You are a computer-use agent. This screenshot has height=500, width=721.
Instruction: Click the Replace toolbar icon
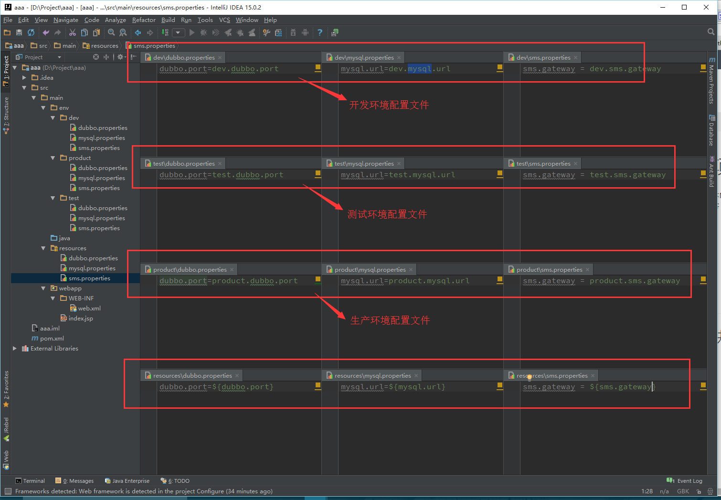(123, 32)
